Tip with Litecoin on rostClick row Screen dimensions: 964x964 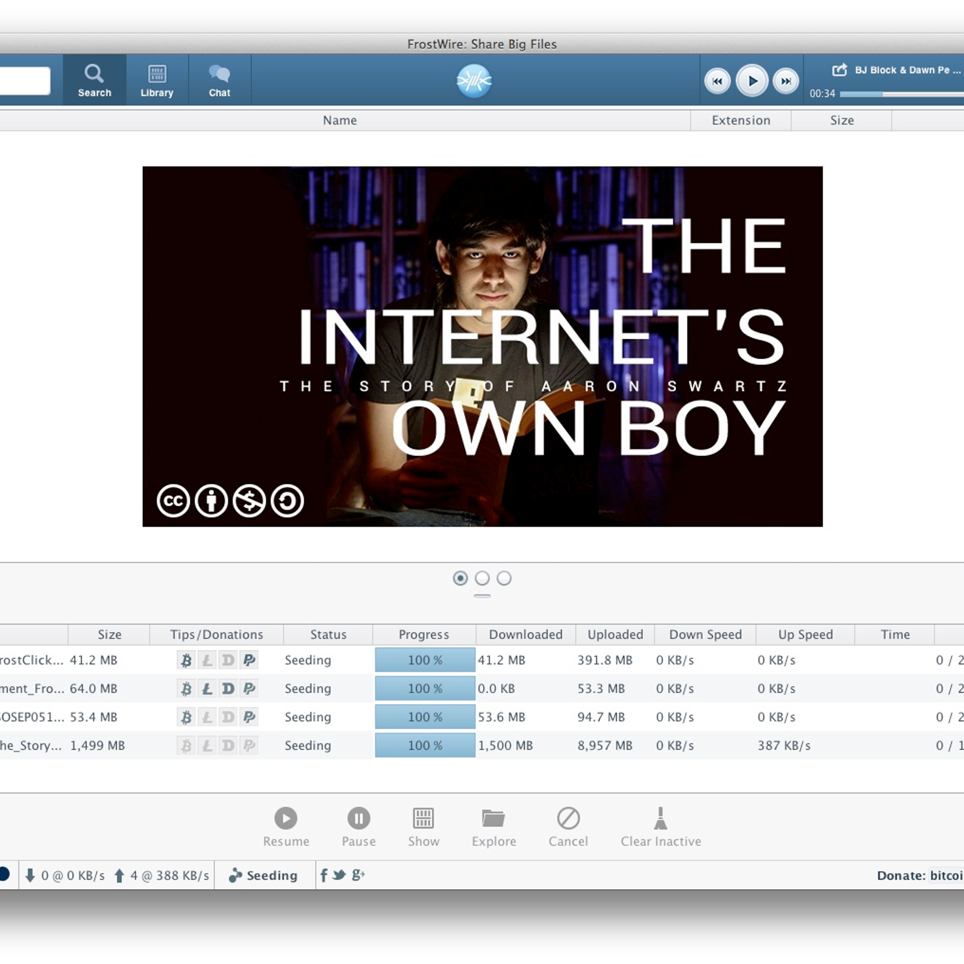pyautogui.click(x=207, y=660)
